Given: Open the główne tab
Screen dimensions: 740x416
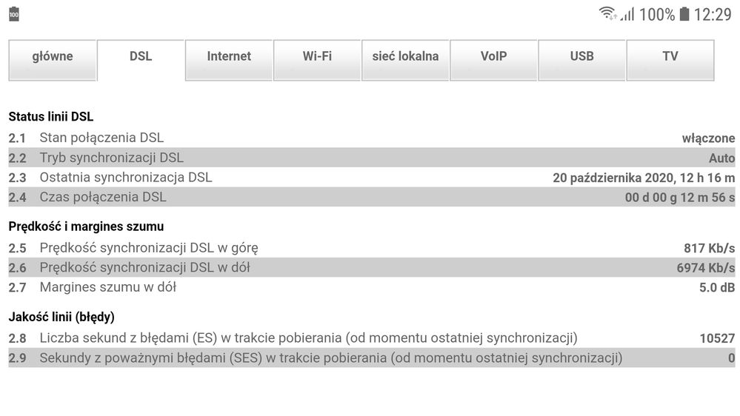Looking at the screenshot, I should (53, 57).
